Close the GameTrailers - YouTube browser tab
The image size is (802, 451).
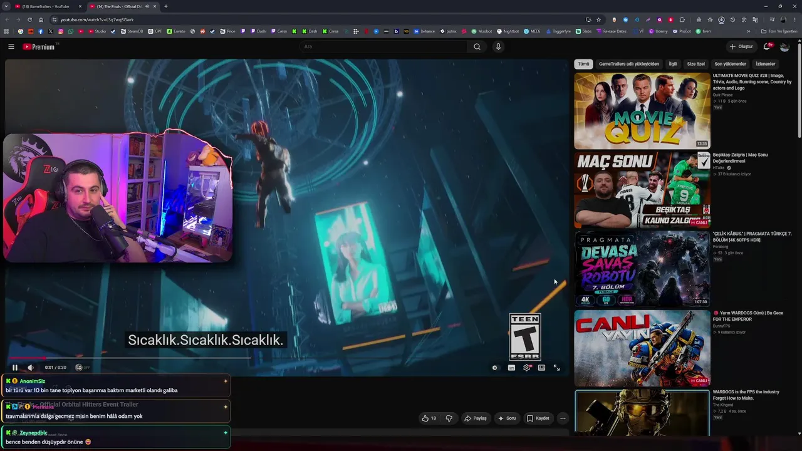pyautogui.click(x=80, y=6)
